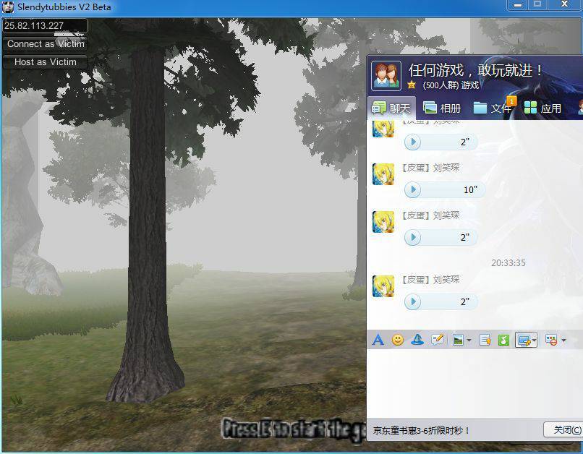
Task: Click the notepad with pencil chat icon
Action: tap(437, 340)
